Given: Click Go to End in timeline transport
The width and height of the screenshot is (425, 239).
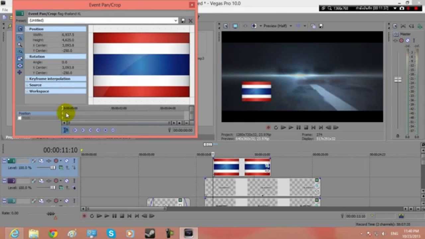Looking at the screenshot, I should tap(137, 216).
